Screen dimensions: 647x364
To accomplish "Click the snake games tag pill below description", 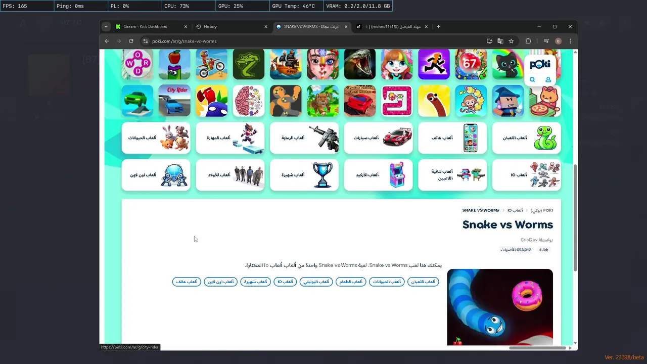I will click(x=423, y=282).
